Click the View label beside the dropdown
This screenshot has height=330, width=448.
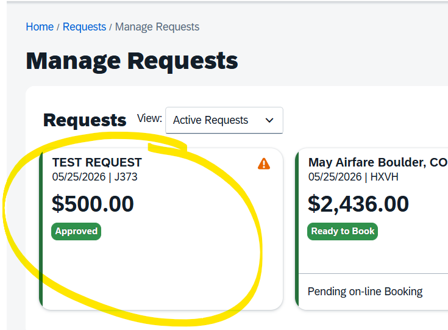(149, 118)
